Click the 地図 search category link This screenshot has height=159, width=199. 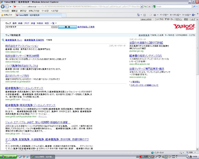click(47, 23)
